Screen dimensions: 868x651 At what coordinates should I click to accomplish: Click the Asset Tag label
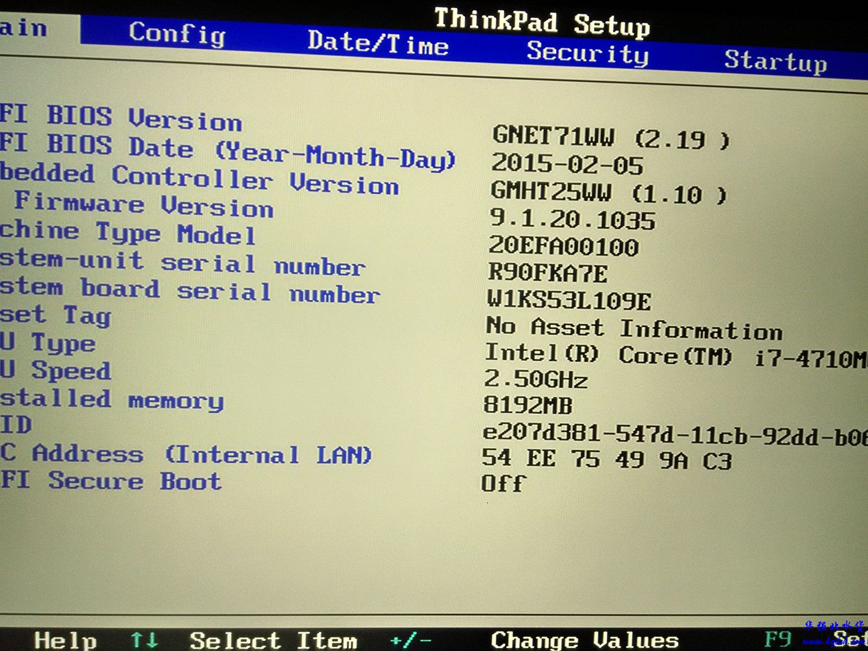pos(55,315)
